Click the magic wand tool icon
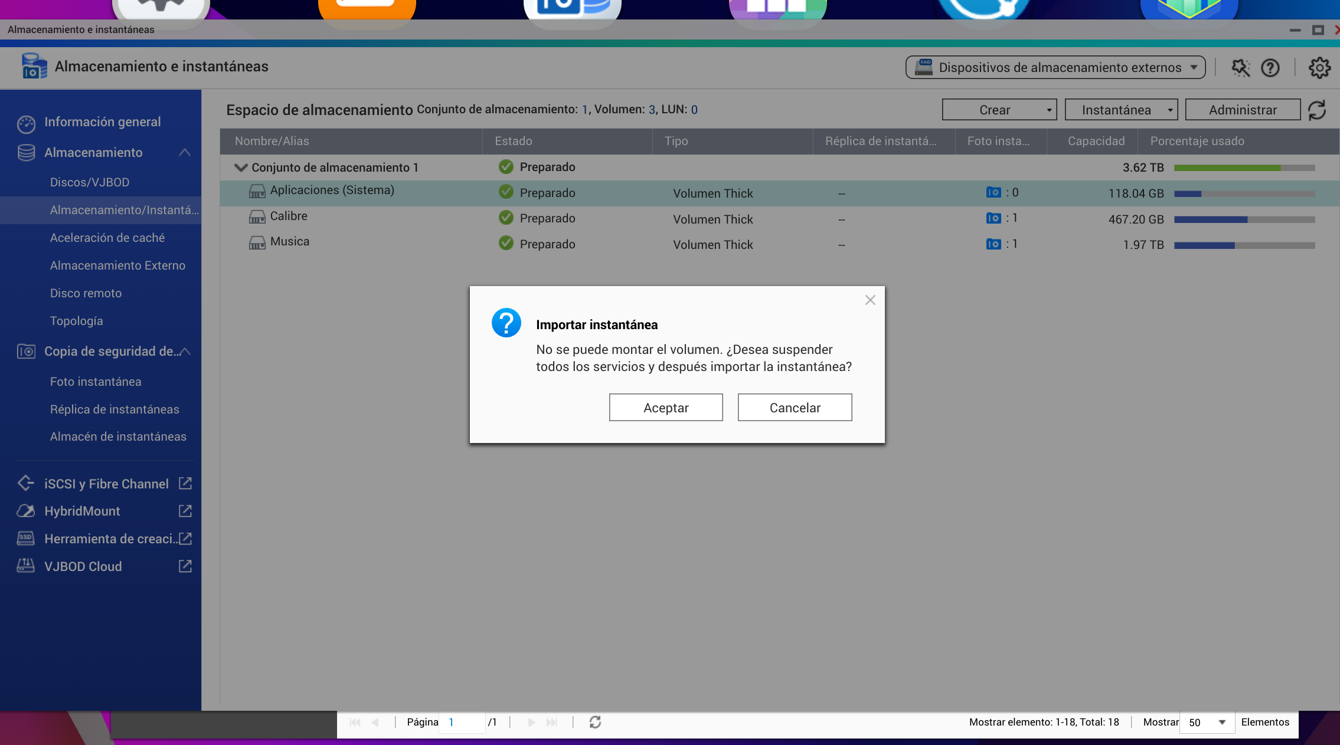Screen dimensions: 1340x745 pyautogui.click(x=1240, y=68)
